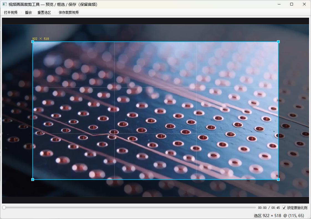Maximize the video crop tool window
The image size is (311, 219).
pyautogui.click(x=292, y=4)
